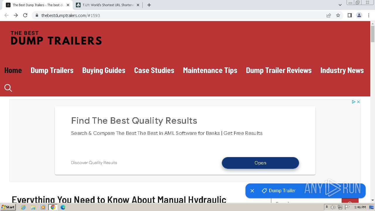Click the address bar URL
This screenshot has width=375, height=211.
71,15
